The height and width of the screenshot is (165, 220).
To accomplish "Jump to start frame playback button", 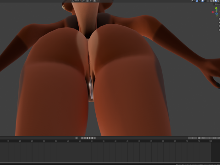I will pyautogui.click(x=82, y=138).
